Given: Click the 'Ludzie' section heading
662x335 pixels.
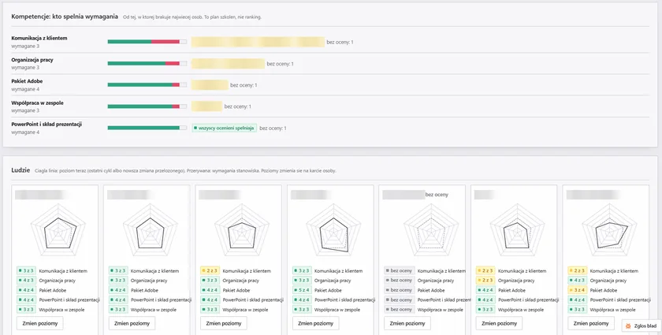Looking at the screenshot, I should (20, 170).
